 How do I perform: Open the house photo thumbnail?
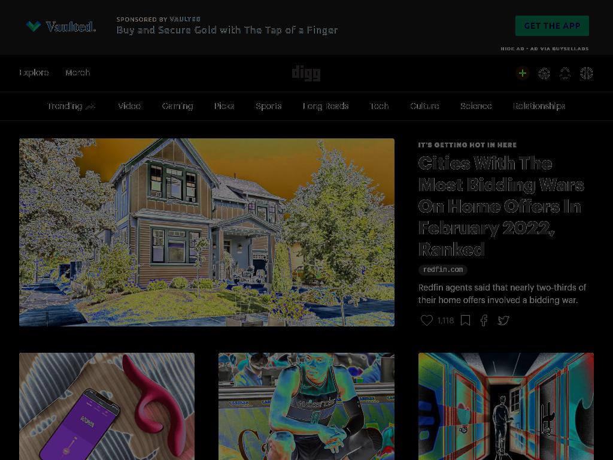[x=207, y=232]
